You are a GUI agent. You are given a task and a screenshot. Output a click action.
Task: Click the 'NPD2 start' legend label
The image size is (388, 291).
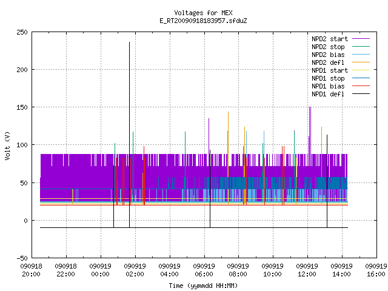330,39
